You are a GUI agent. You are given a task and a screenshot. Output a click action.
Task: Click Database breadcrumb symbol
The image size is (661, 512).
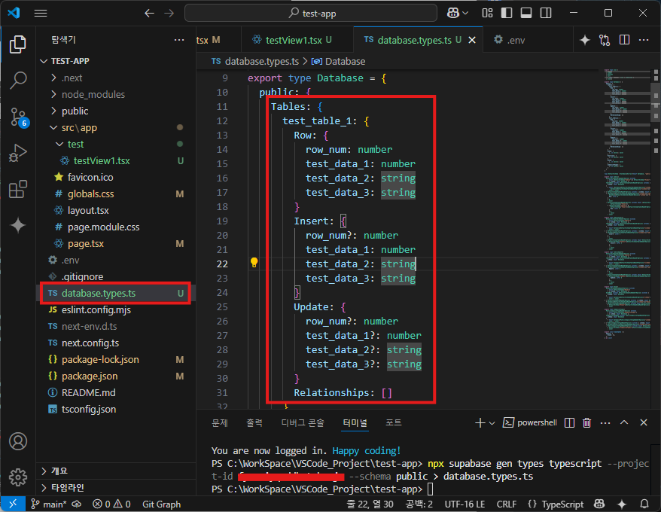[339, 62]
